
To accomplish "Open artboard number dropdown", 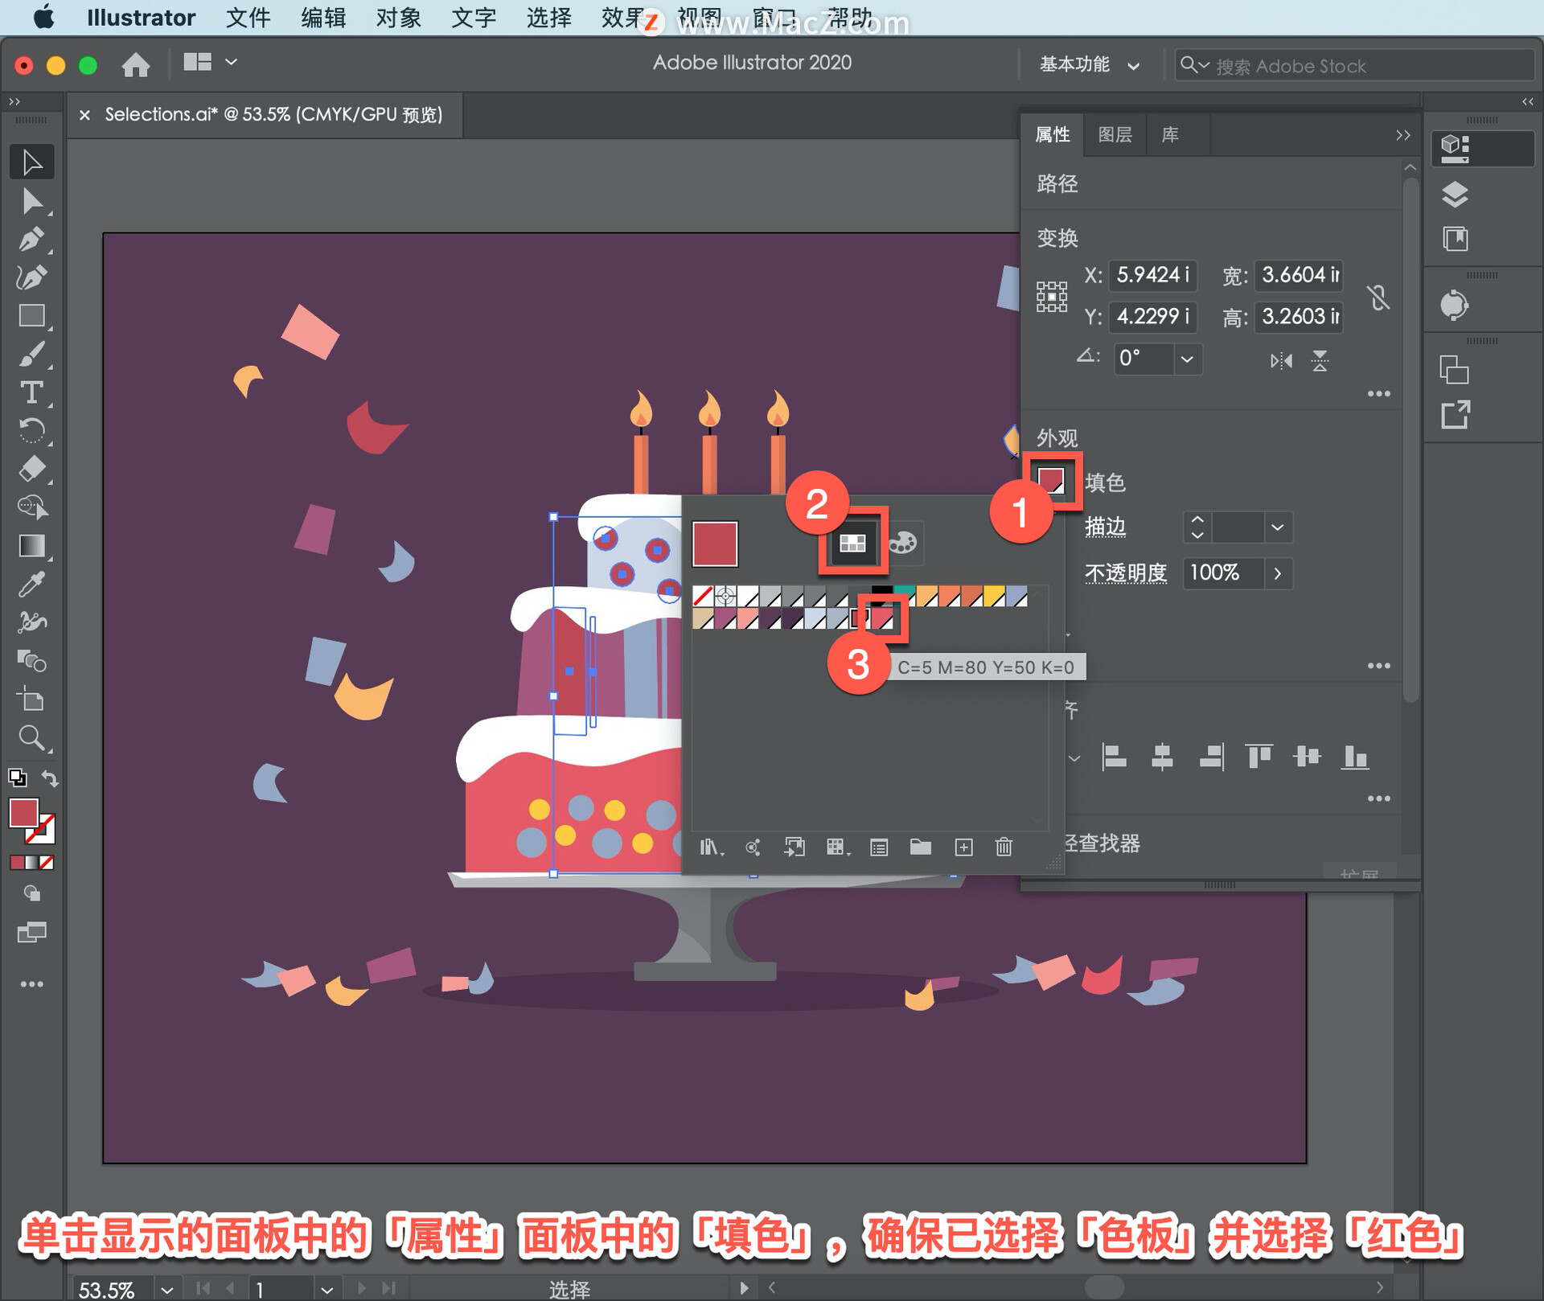I will point(326,1289).
